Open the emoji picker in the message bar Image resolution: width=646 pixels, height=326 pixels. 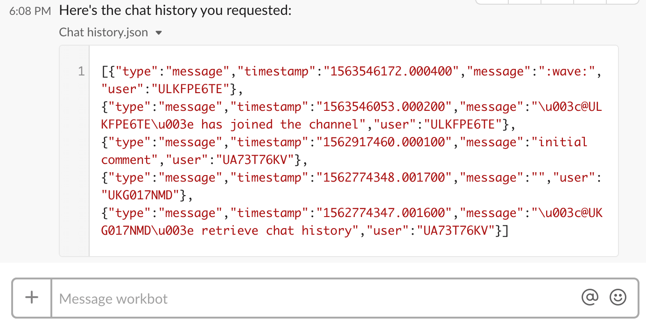[618, 297]
